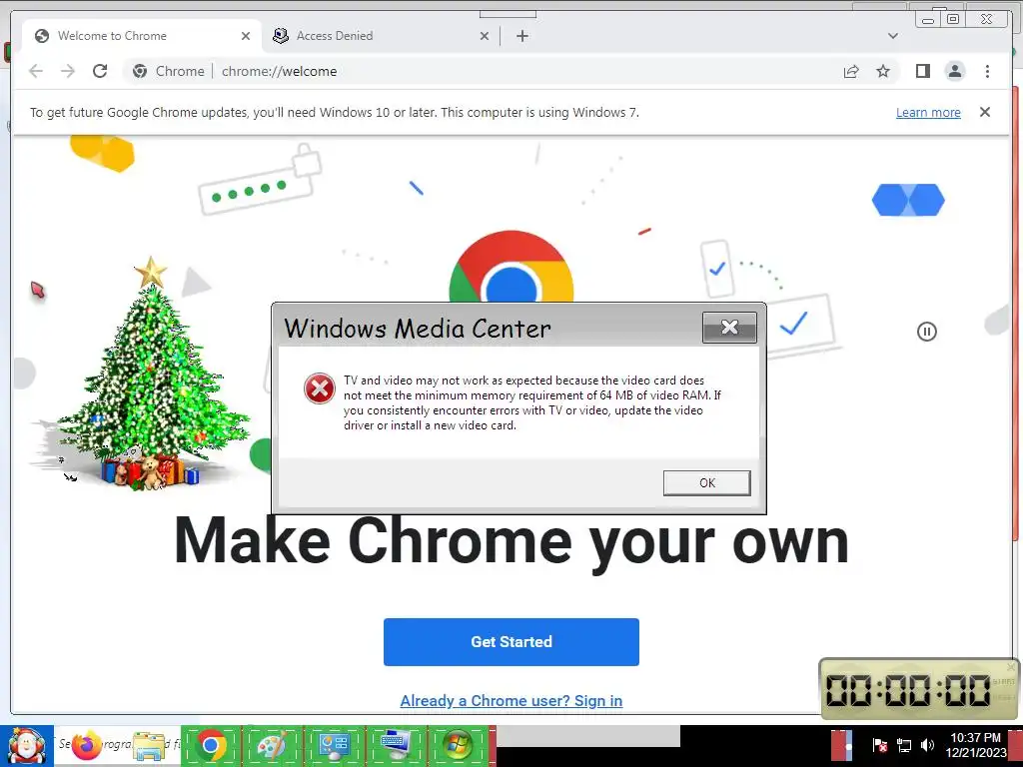The width and height of the screenshot is (1023, 767).
Task: Open the Chrome three-dot menu
Action: click(x=987, y=71)
